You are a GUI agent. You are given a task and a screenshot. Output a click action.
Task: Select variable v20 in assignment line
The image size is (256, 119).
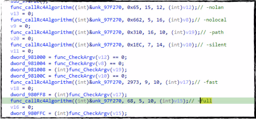click(x=13, y=39)
